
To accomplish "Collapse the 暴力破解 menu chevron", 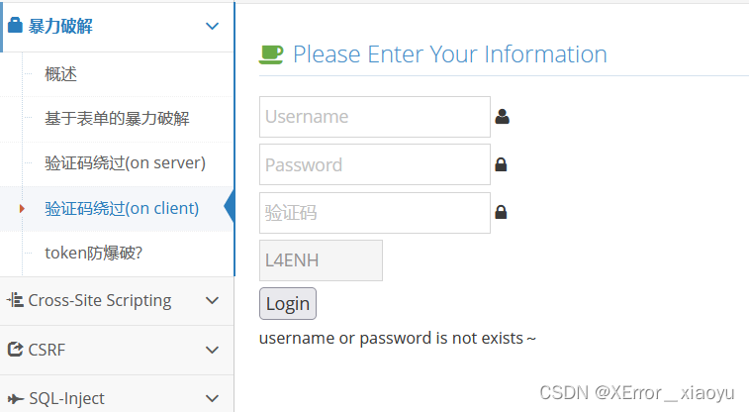I will click(212, 27).
